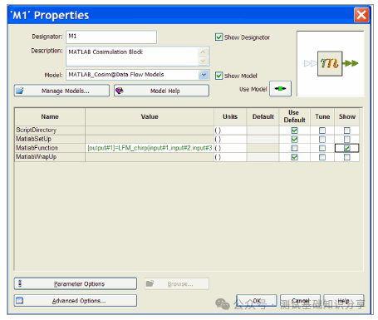Select the ScriptDirectory parameter name
The height and width of the screenshot is (320, 378).
pyautogui.click(x=36, y=130)
